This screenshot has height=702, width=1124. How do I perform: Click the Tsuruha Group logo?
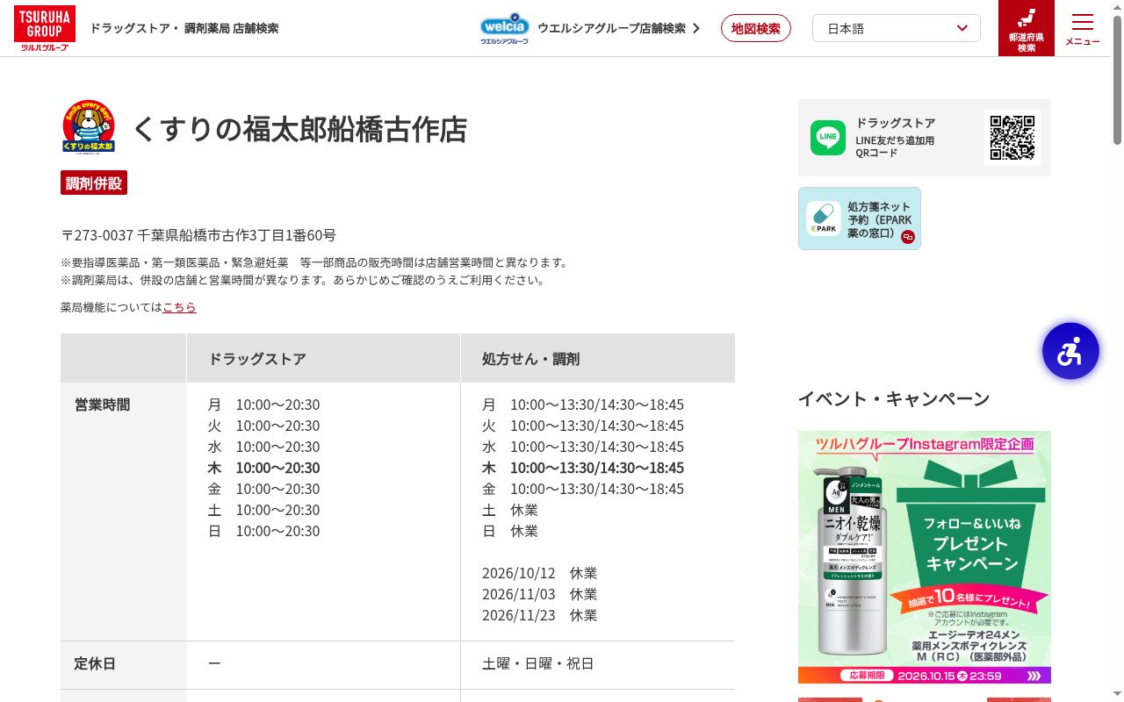[45, 28]
